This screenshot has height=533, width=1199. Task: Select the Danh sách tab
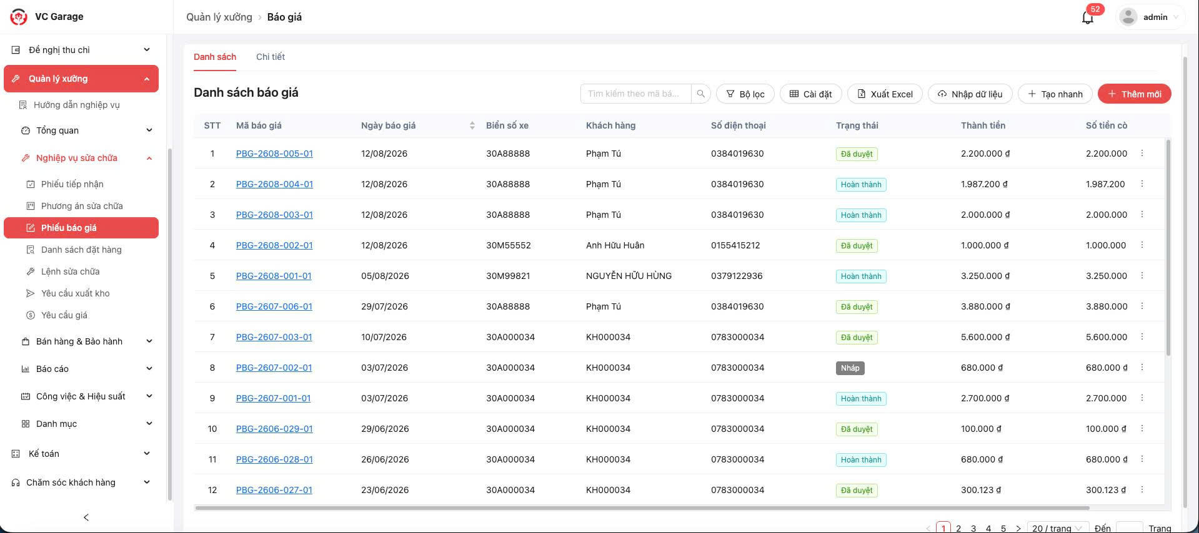tap(215, 57)
